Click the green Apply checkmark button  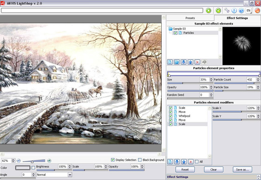(218, 11)
